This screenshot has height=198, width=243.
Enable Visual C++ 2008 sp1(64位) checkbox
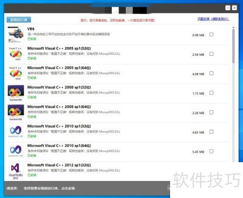point(211,112)
